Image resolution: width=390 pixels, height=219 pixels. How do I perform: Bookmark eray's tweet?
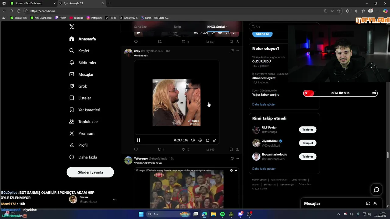point(231,149)
